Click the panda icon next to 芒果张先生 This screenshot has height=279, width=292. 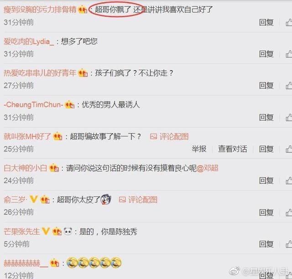[x=68, y=231]
